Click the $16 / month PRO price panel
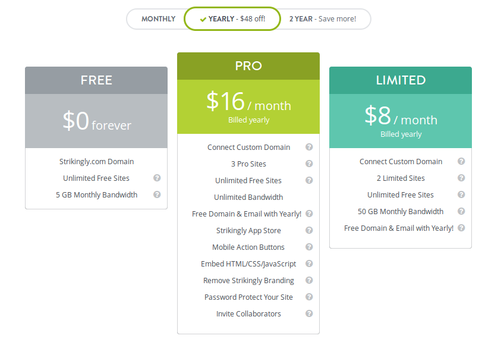 click(x=248, y=107)
